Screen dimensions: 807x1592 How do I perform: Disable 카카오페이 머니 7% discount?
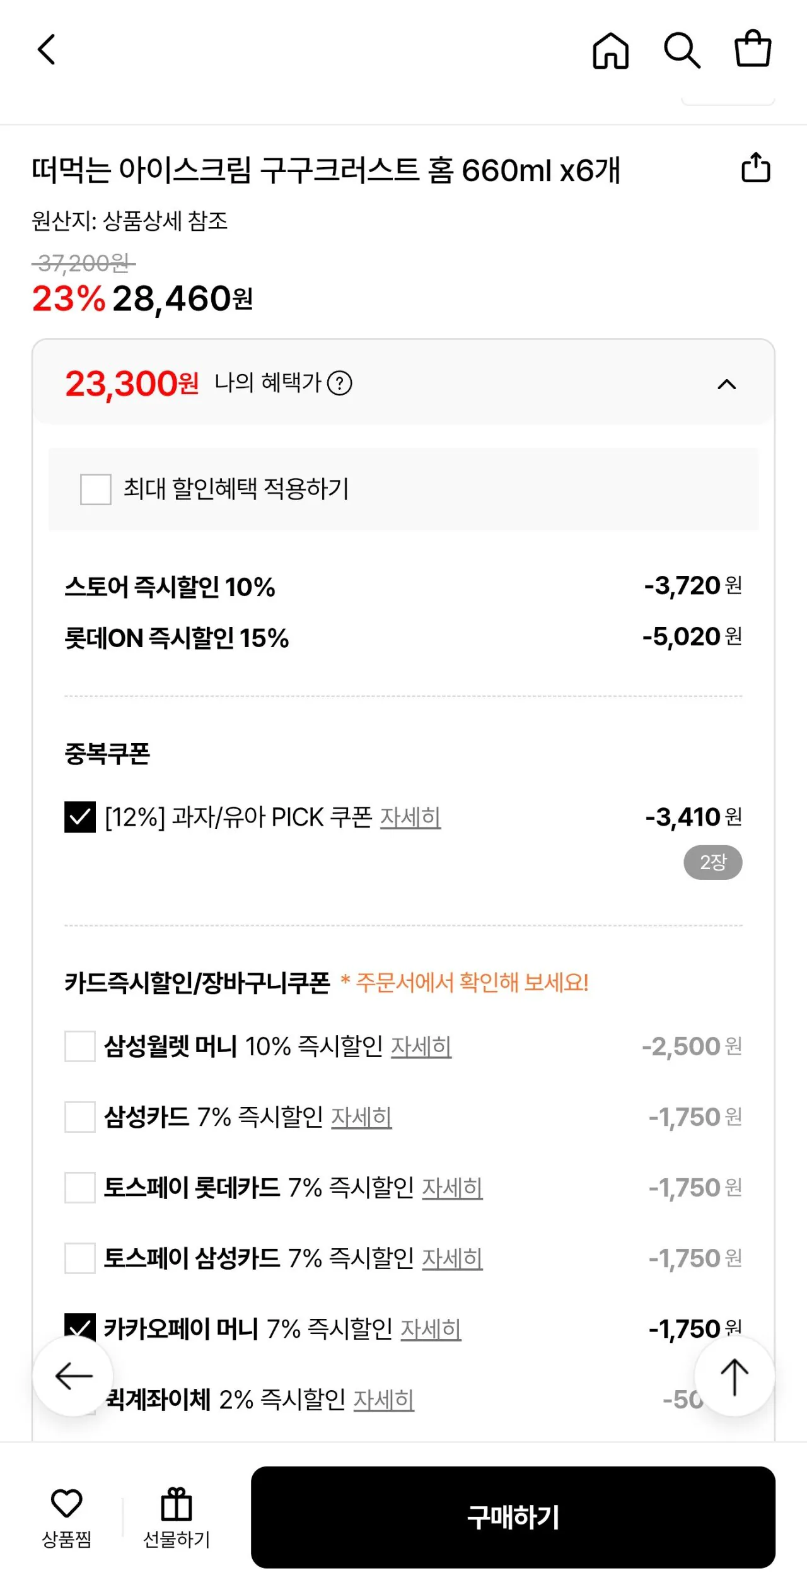point(79,1328)
